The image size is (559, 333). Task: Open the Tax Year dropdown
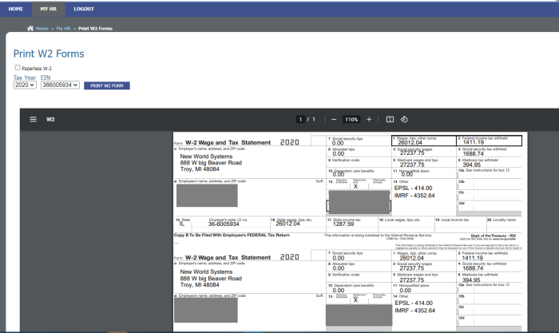pos(25,85)
